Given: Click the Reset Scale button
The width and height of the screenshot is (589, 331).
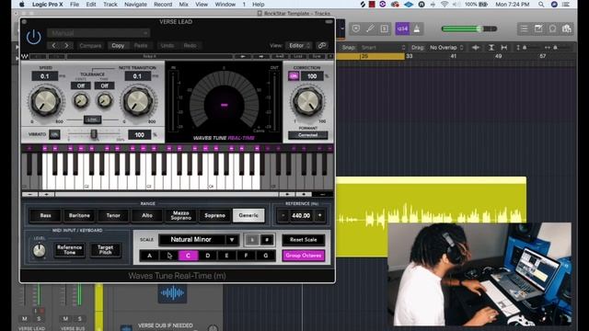Looking at the screenshot, I should 304,239.
